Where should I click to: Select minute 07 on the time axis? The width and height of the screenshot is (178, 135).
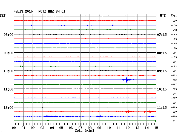[80, 128]
